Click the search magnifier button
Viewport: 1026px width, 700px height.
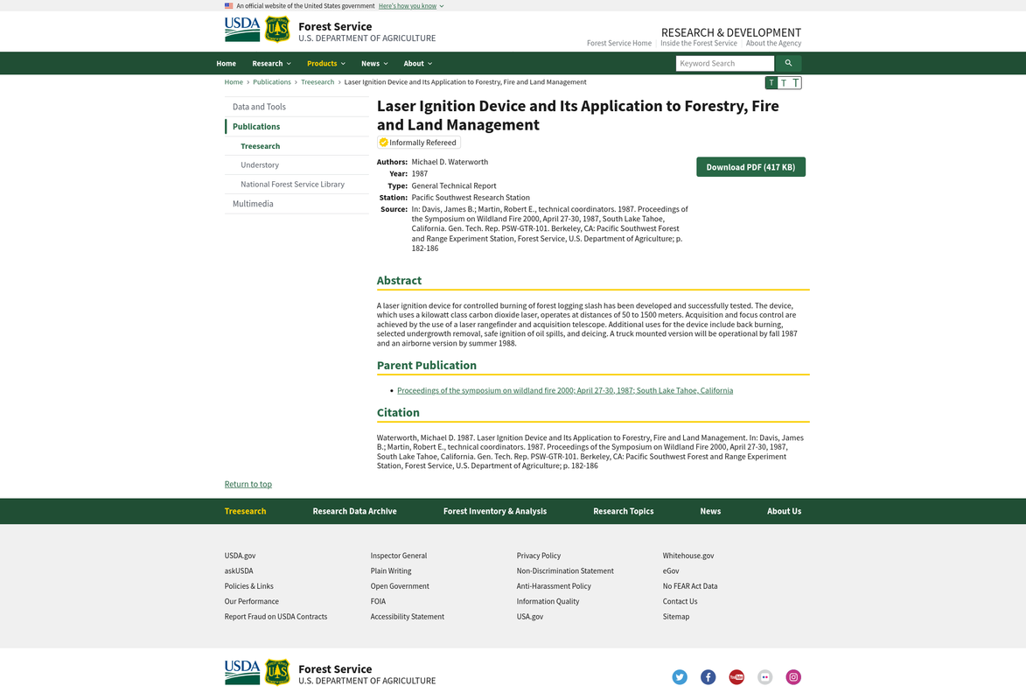tap(788, 64)
